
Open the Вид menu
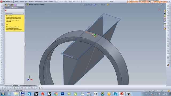[26, 2]
